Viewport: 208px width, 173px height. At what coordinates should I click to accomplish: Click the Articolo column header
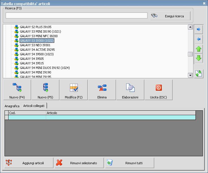click(121, 113)
